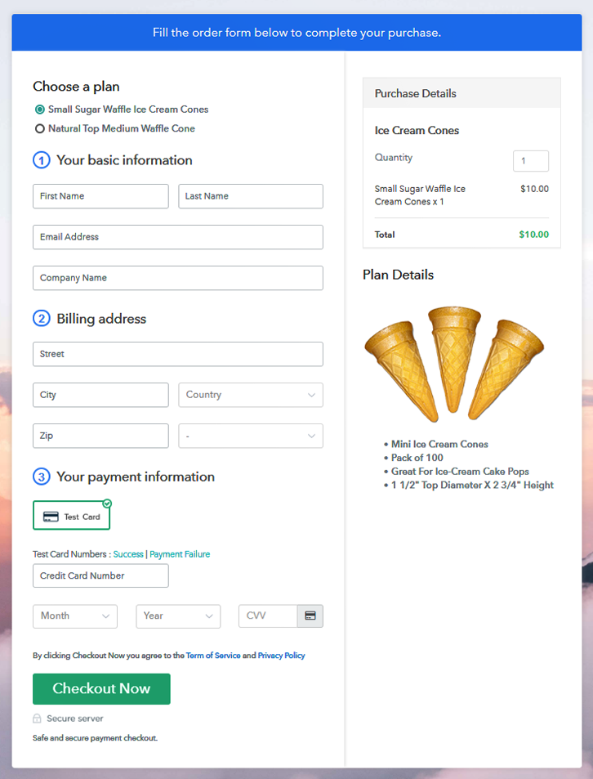Click the step 2 billing address circle
This screenshot has width=593, height=779.
click(x=42, y=319)
